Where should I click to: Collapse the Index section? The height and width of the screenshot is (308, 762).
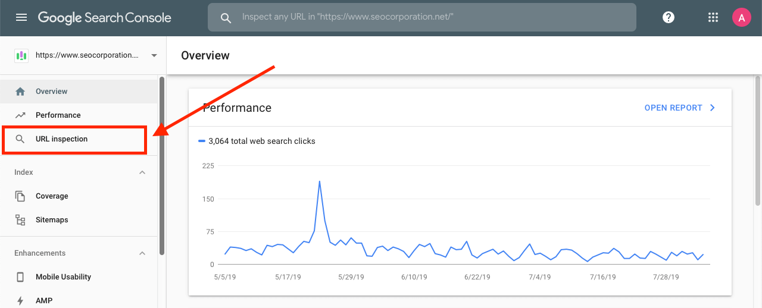pos(142,172)
